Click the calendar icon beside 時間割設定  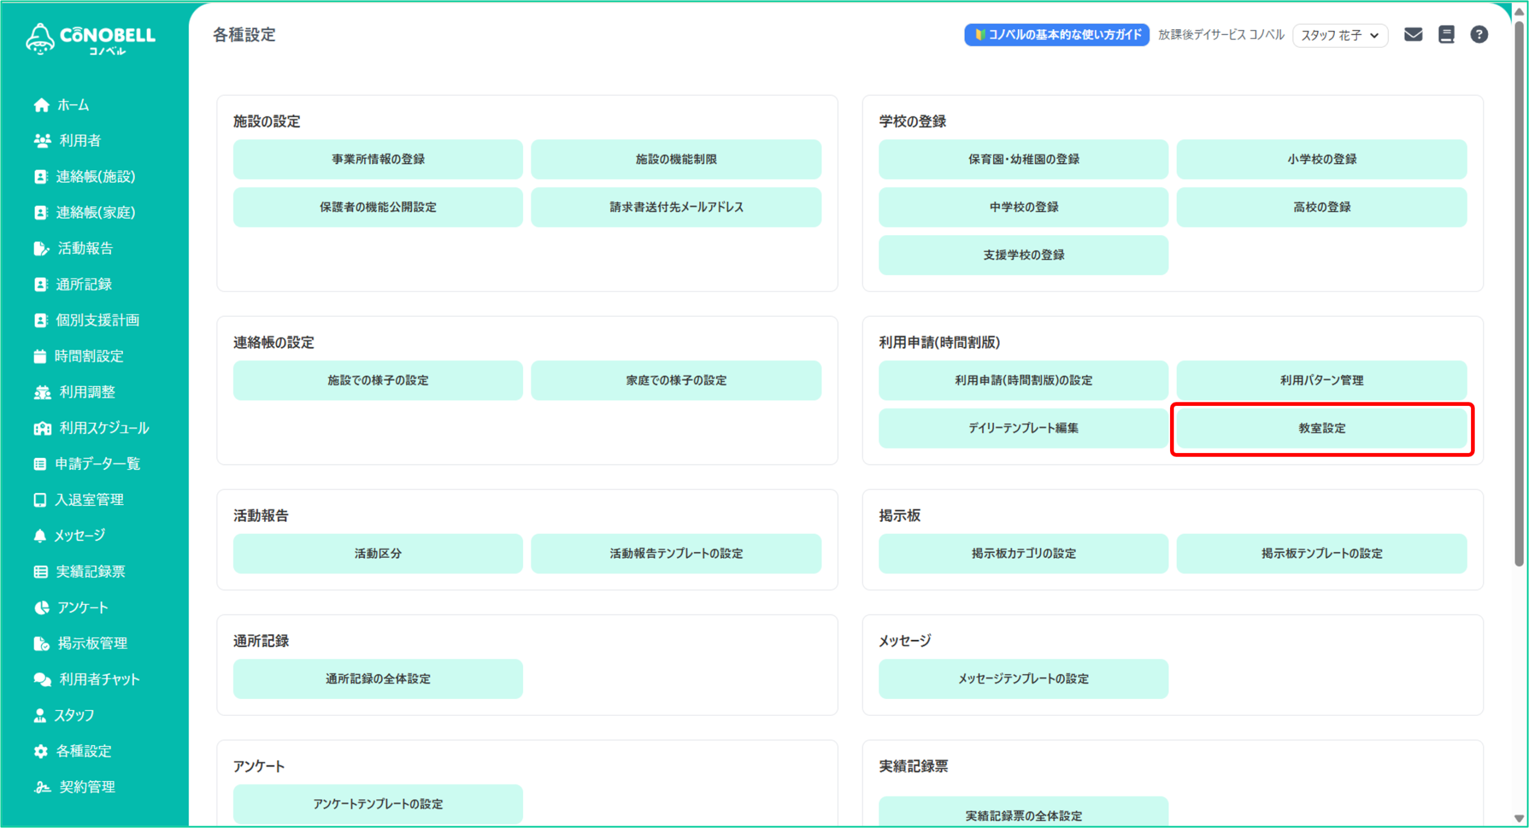point(40,356)
